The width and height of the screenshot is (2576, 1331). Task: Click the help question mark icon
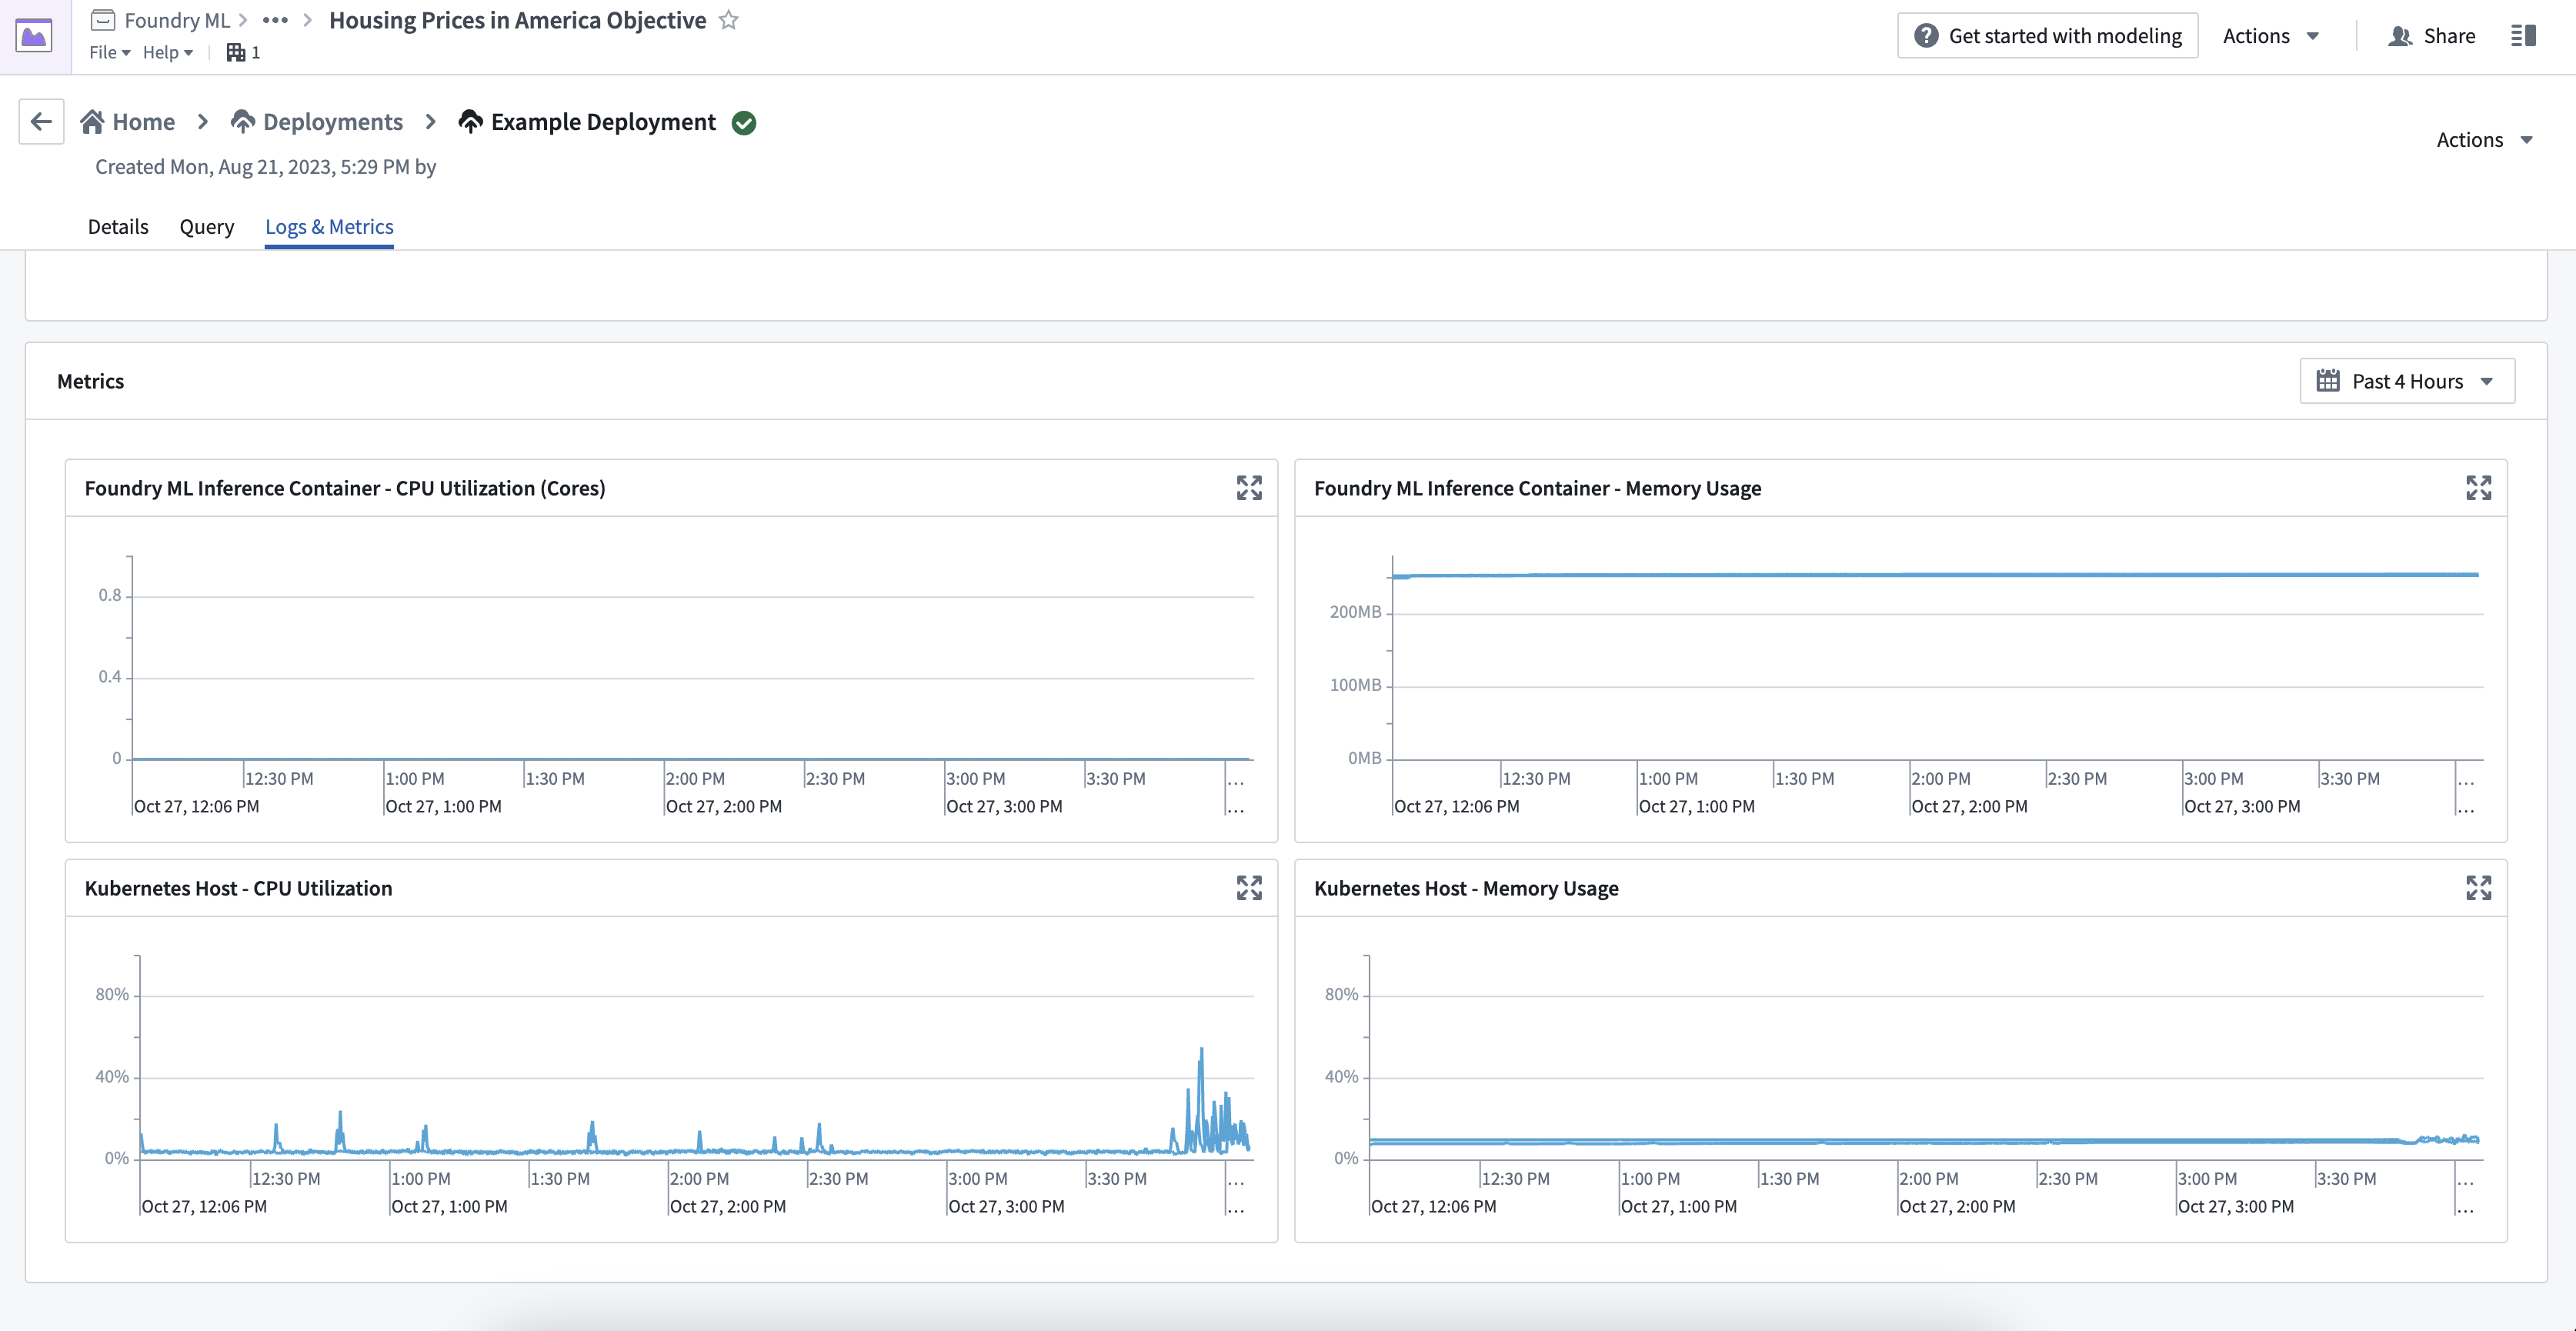1926,36
